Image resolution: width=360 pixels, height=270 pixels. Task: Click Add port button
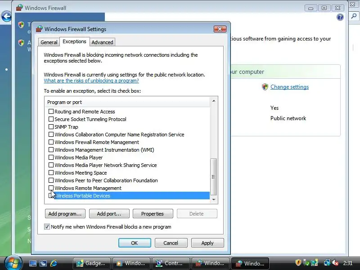pyautogui.click(x=109, y=214)
